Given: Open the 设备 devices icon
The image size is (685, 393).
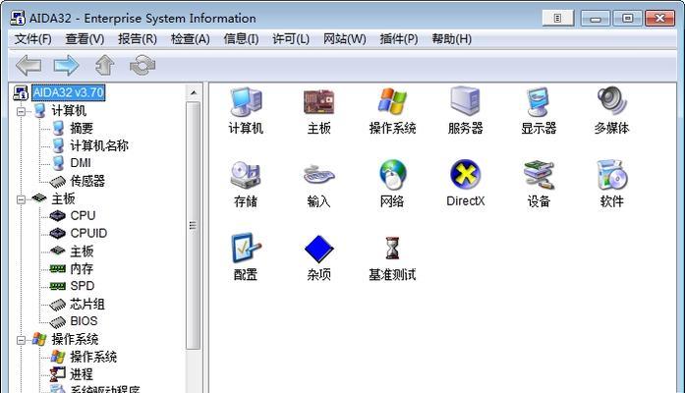Looking at the screenshot, I should pyautogui.click(x=539, y=184).
